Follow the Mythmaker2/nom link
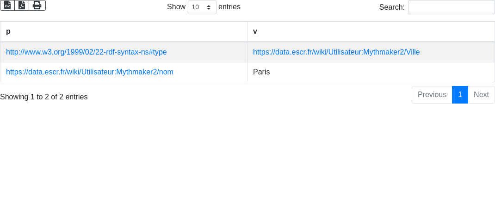Image resolution: width=495 pixels, height=208 pixels. 90,72
